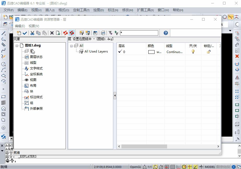Click the blue checkmark set-current icon

(25, 33)
